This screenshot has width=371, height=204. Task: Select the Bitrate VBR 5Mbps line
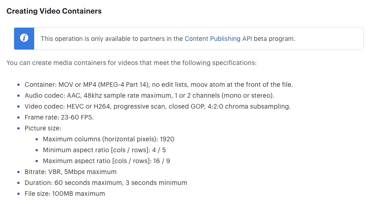[71, 172]
